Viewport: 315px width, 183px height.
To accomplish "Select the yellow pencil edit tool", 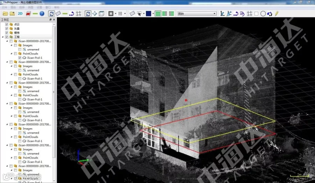I will [x=276, y=14].
